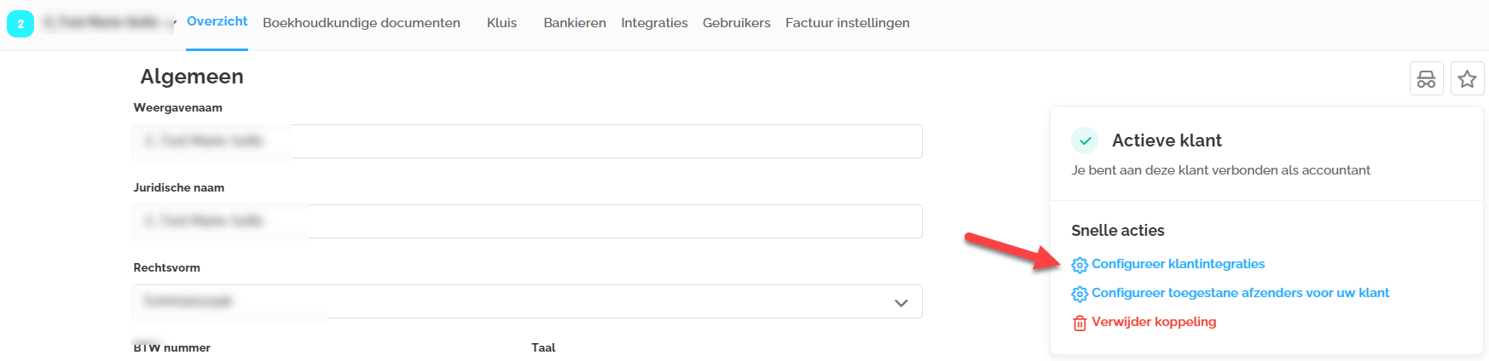Viewport: 1489px width, 361px height.
Task: Click the star favorite icon
Action: (1467, 79)
